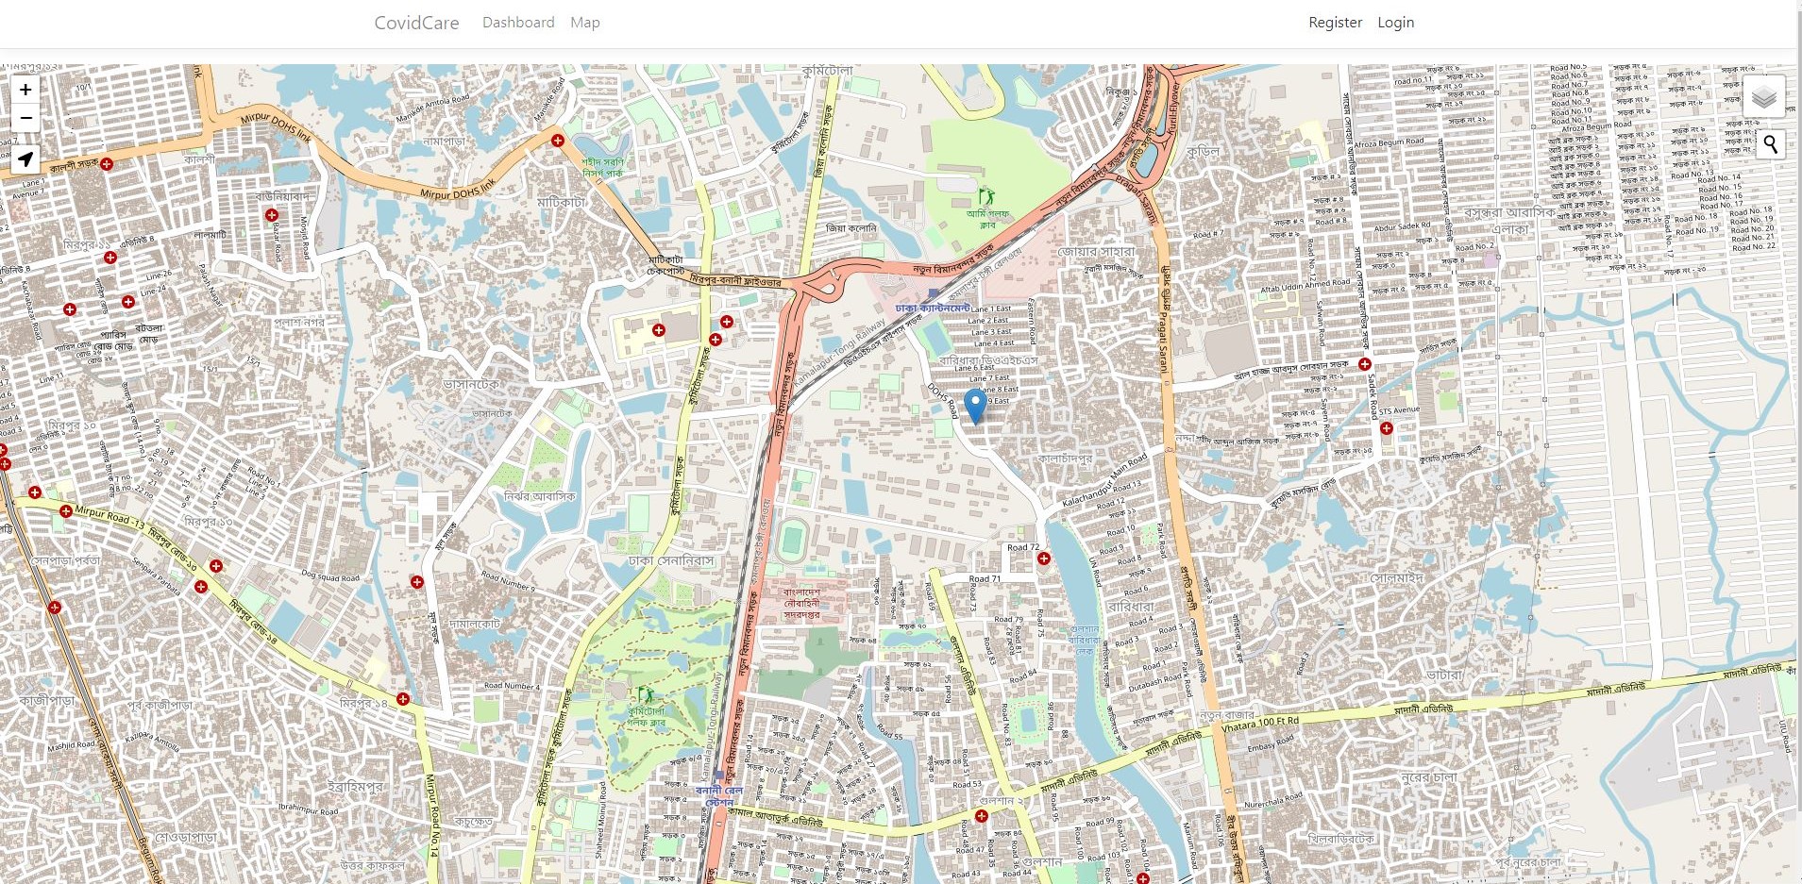Open the map layers control
Viewport: 1802px width, 884px height.
pos(1763,96)
